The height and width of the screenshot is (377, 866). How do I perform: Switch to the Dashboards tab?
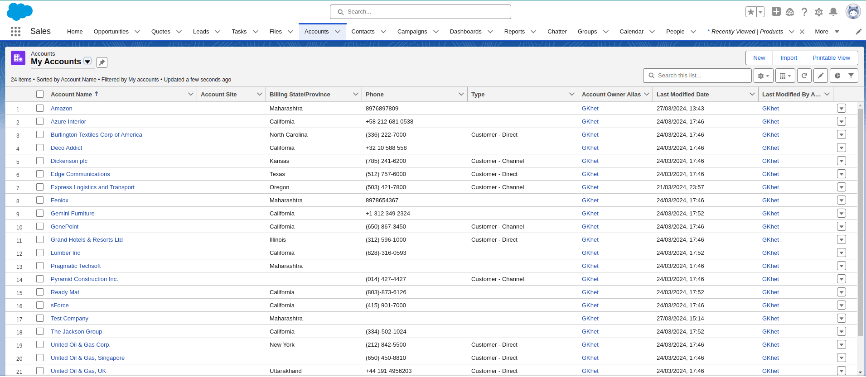465,32
